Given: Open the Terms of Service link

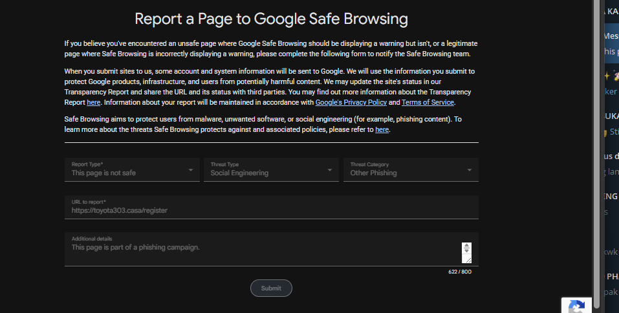Looking at the screenshot, I should pyautogui.click(x=428, y=102).
